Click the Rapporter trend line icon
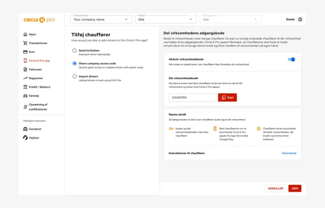Viewport: 325px width, 208px height. (x=25, y=78)
